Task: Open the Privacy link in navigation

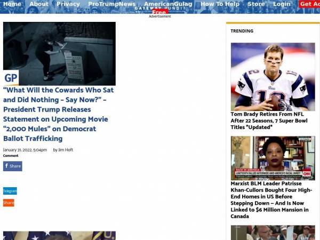Action: [68, 4]
